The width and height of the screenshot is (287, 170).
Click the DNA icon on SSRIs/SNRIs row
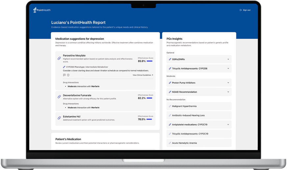click(x=170, y=59)
